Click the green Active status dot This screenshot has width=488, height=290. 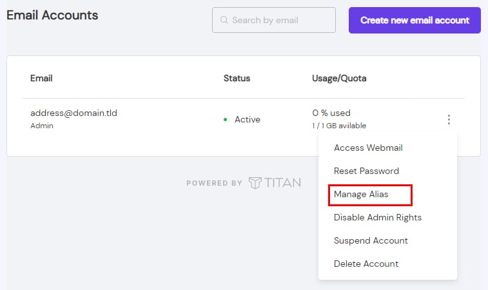click(225, 120)
